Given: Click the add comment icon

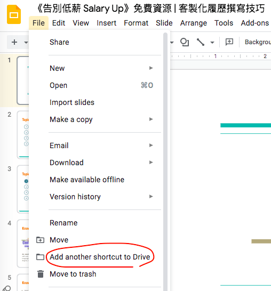Looking at the screenshot, I should coord(229,42).
